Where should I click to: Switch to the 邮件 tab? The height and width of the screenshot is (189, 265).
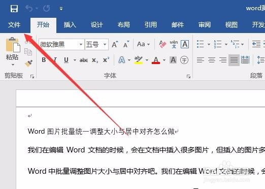(x=178, y=25)
